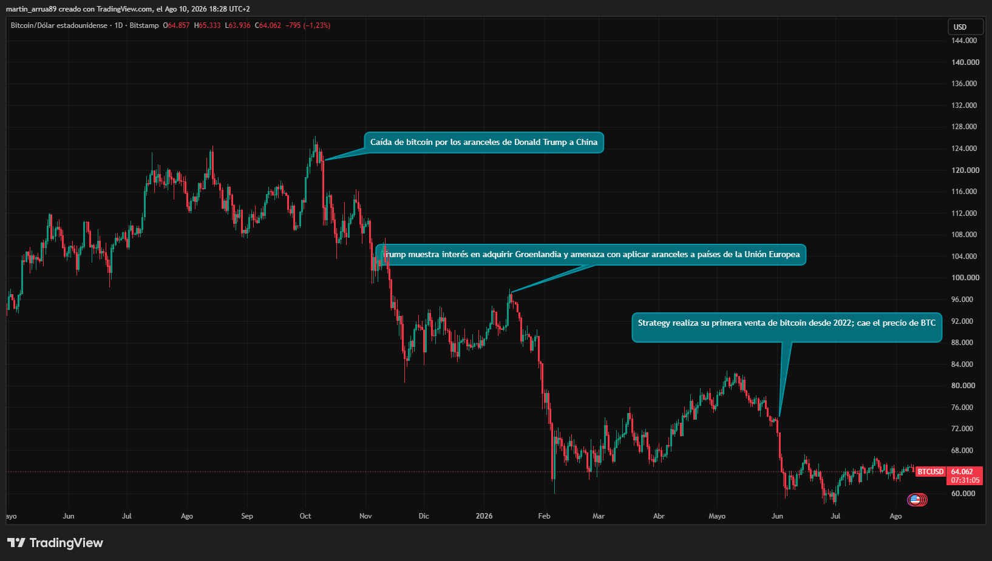The image size is (992, 561).
Task: Click the 72.000 price axis label
Action: pos(963,429)
